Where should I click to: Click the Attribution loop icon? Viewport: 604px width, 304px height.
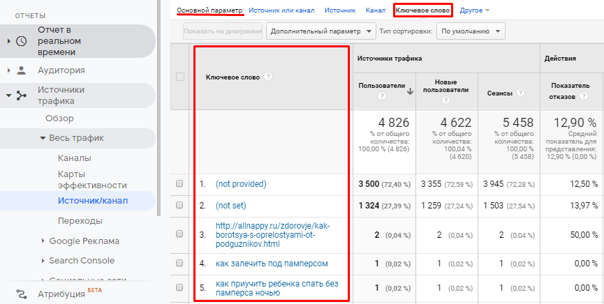(22, 294)
